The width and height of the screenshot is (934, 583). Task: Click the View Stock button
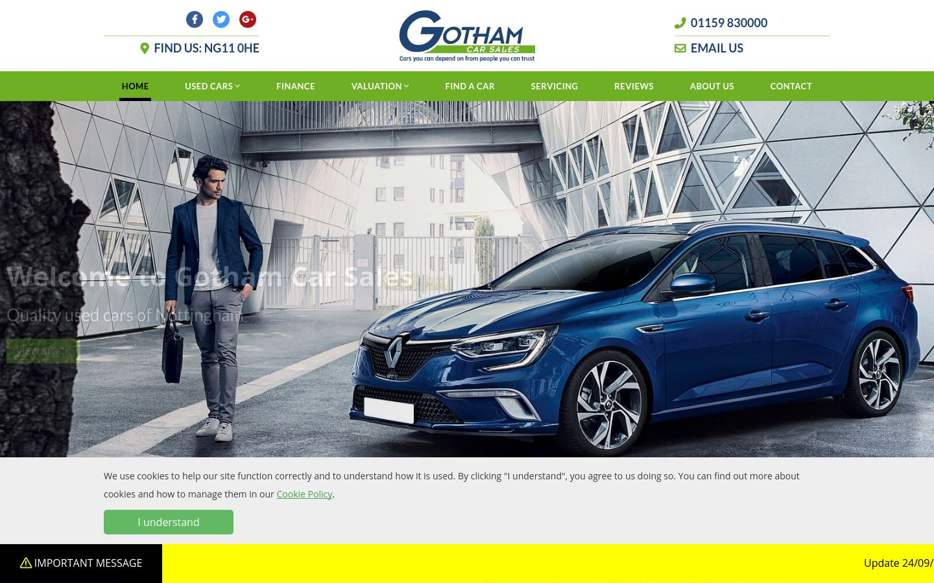43,351
